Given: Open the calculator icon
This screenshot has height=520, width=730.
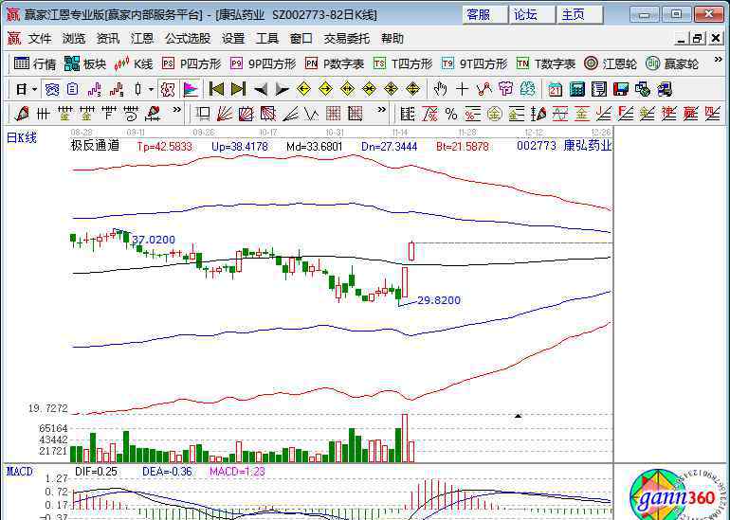Looking at the screenshot, I should point(576,89).
